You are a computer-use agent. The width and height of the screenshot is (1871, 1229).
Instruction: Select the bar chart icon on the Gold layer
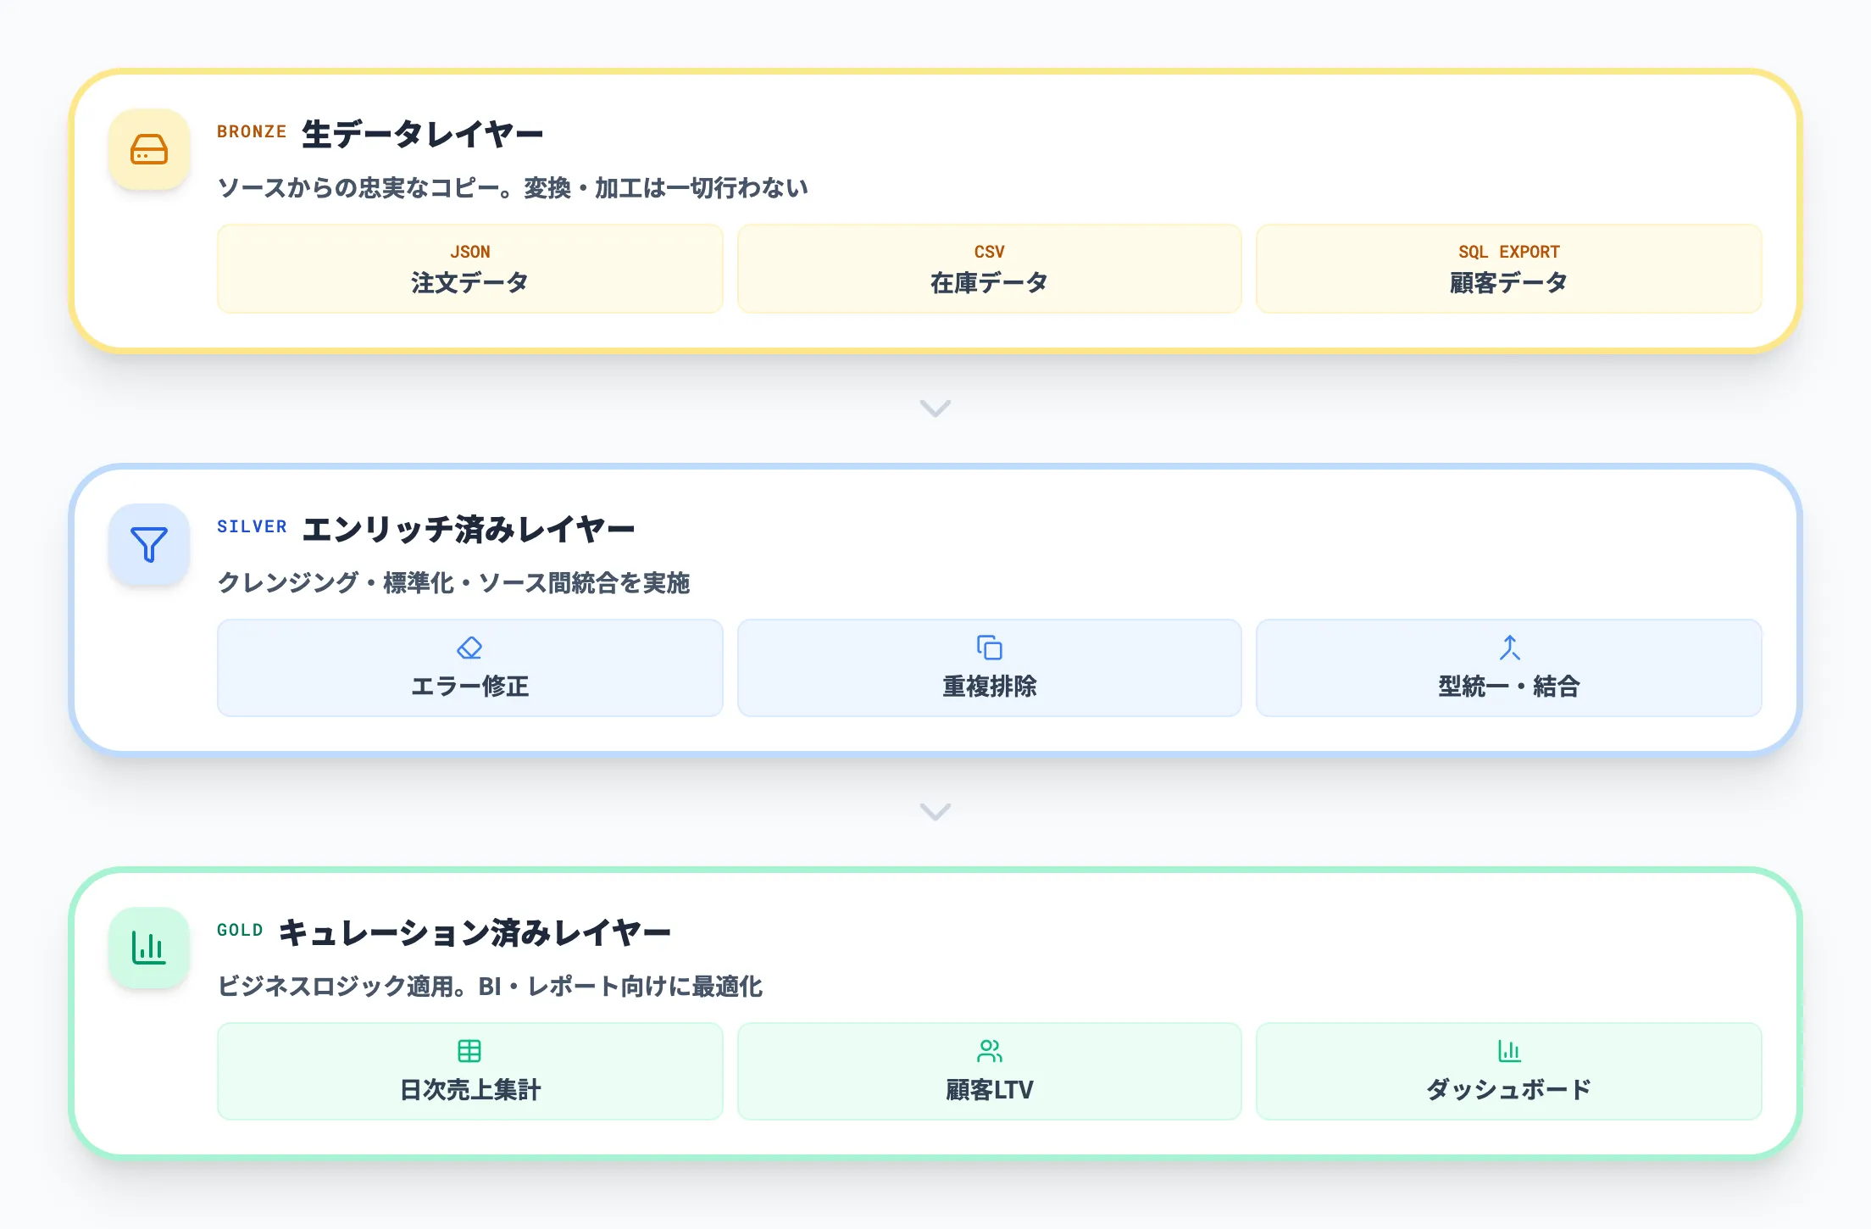(x=148, y=948)
